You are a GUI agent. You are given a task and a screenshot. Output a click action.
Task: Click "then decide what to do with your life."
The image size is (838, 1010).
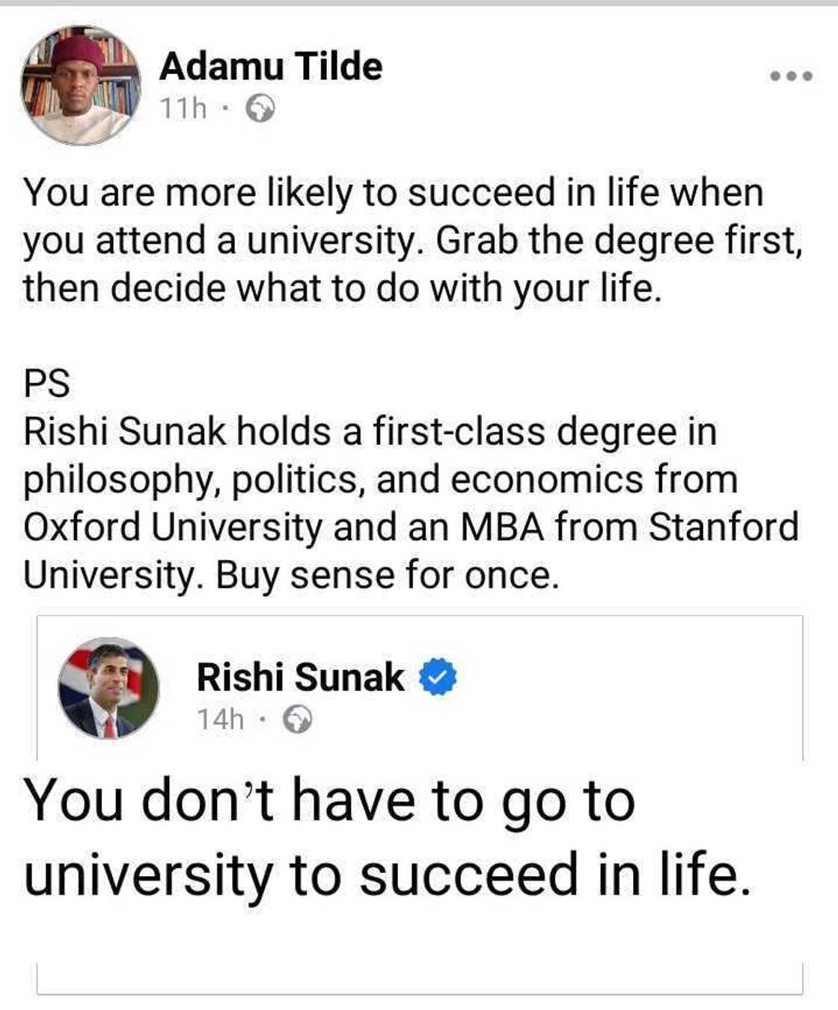343,288
